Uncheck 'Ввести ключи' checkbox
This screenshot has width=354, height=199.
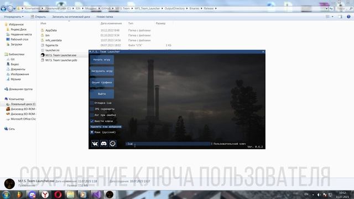92,121
